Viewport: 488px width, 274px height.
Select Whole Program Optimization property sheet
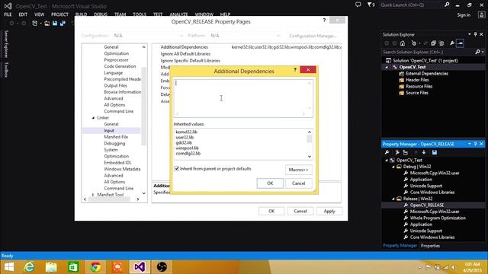(x=438, y=218)
